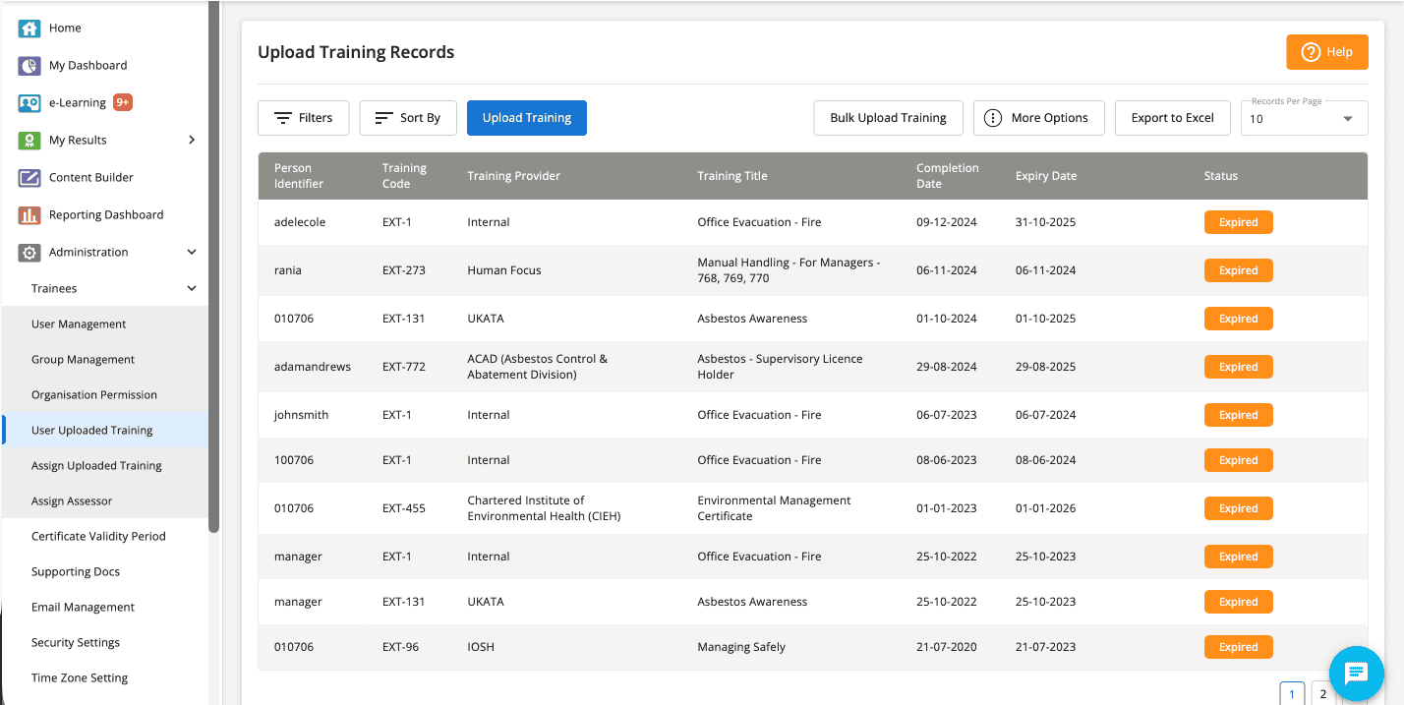This screenshot has height=705, width=1404.
Task: Open My Dashboard pie chart icon
Action: [29, 66]
